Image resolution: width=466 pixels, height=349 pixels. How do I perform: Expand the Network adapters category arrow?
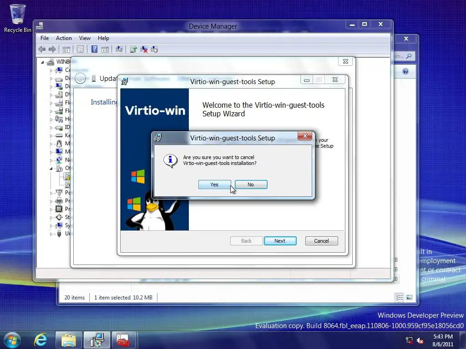[x=51, y=160]
